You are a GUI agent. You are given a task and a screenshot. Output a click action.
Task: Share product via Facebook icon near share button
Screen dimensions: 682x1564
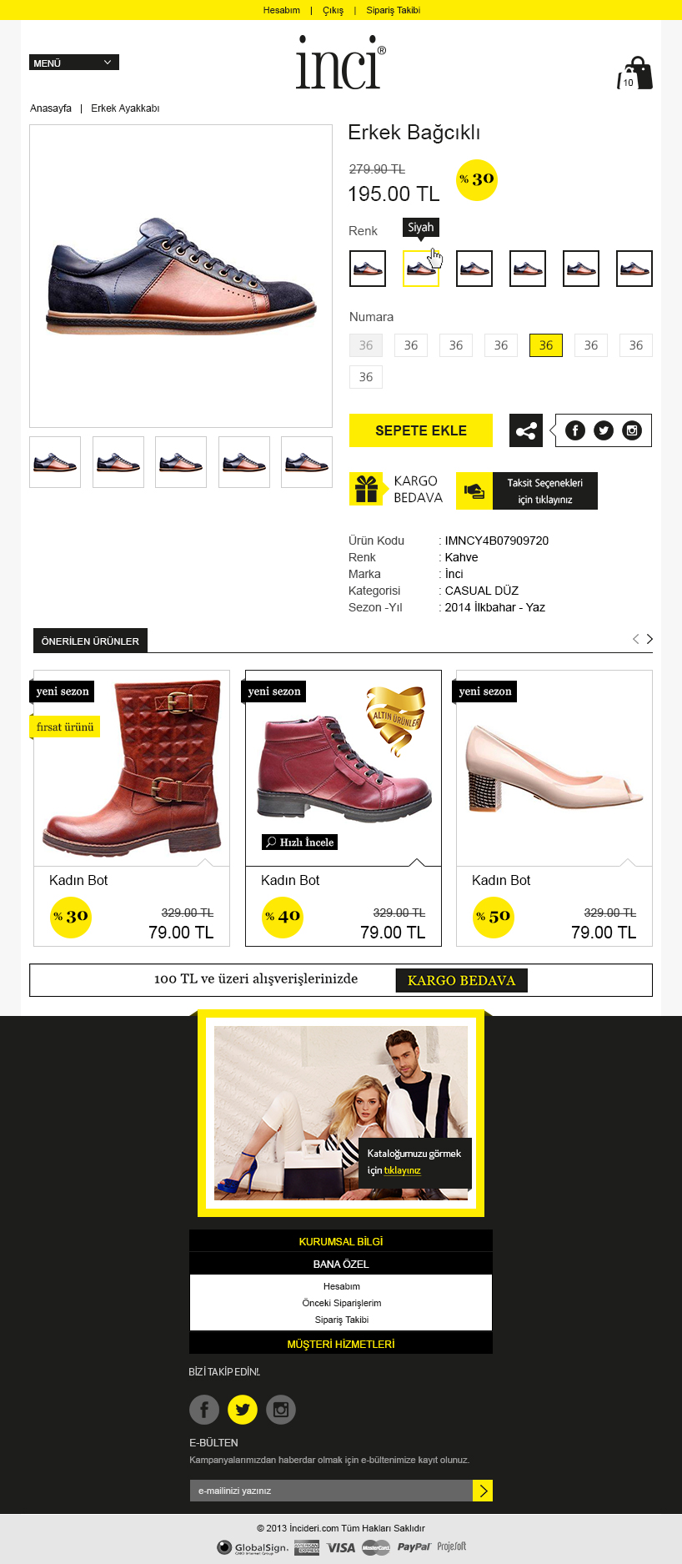pyautogui.click(x=575, y=430)
